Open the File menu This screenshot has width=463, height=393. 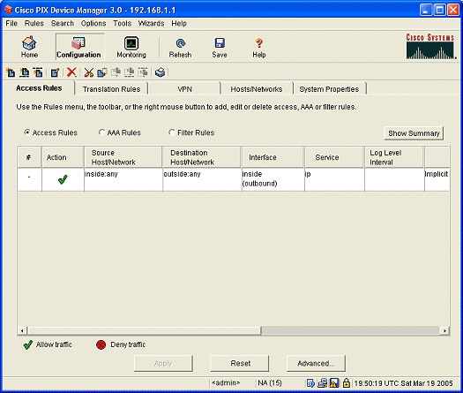pyautogui.click(x=11, y=23)
